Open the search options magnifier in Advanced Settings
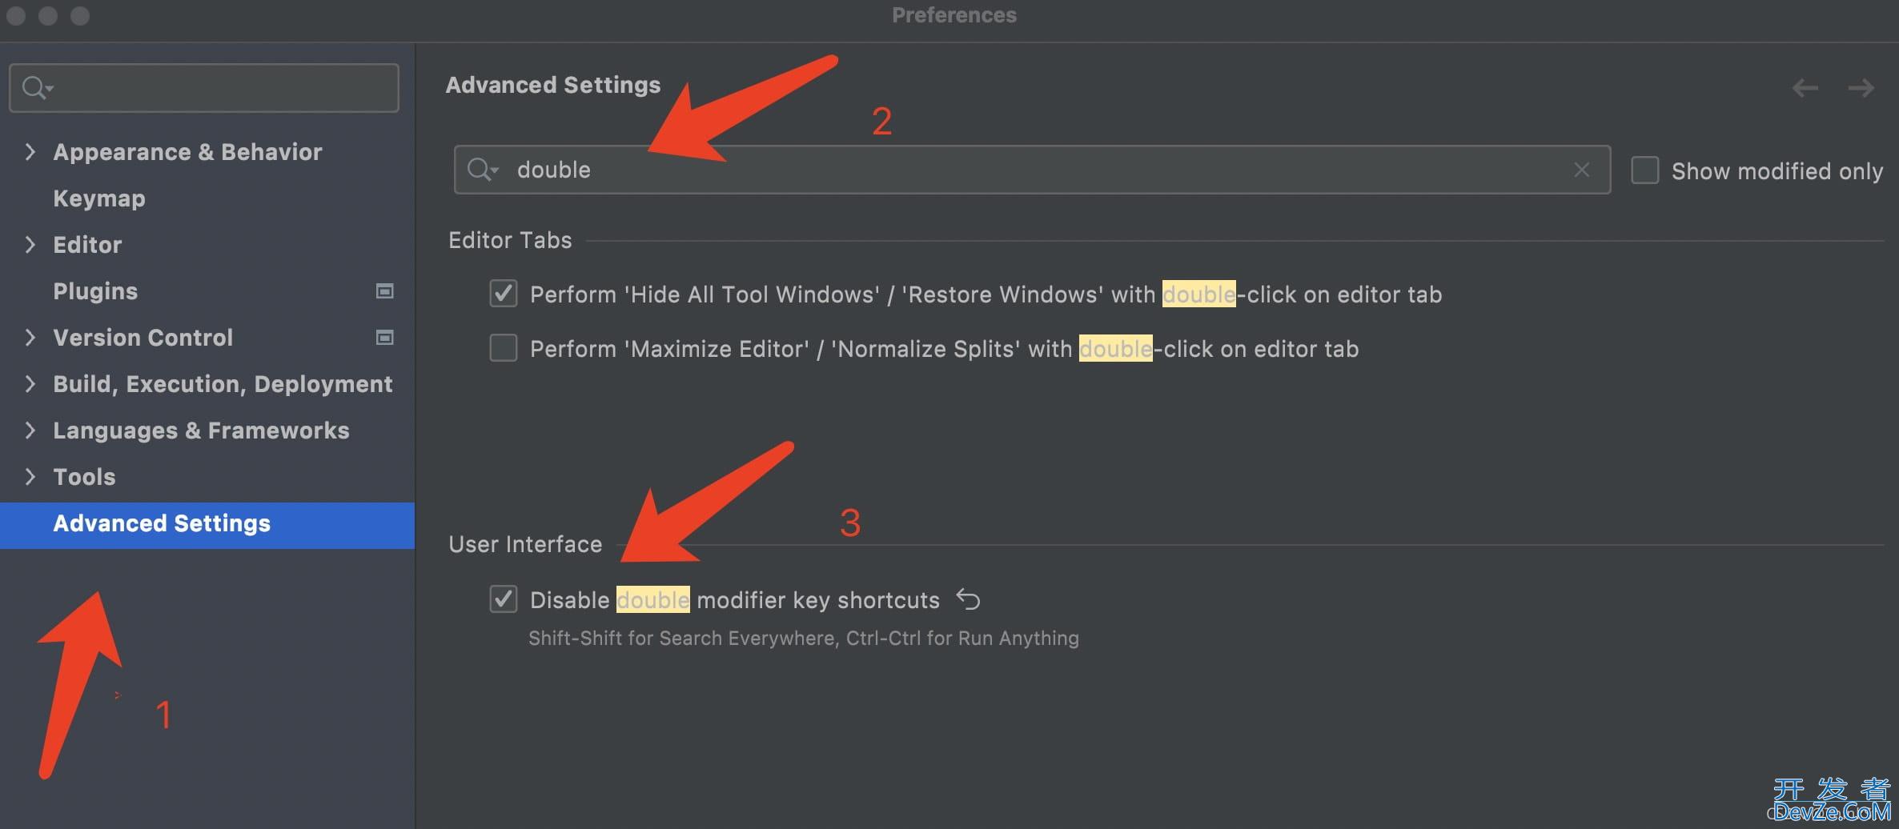 [483, 170]
